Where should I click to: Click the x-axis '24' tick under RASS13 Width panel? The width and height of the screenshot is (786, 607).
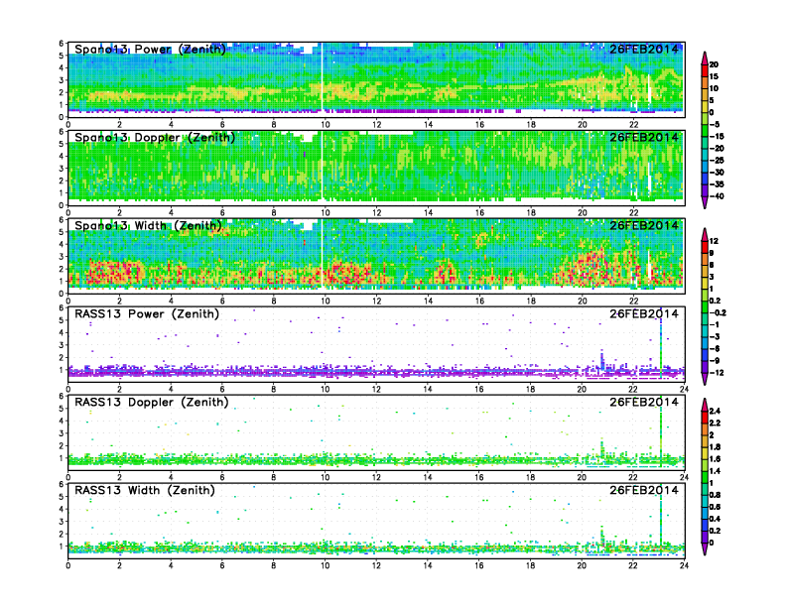click(684, 565)
